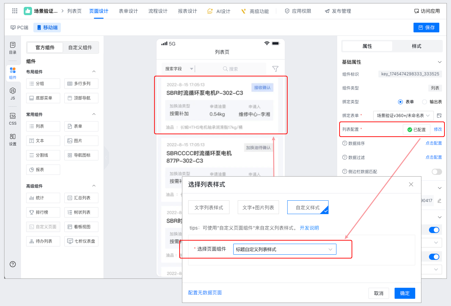Select the 表单 binding type radio
The height and width of the screenshot is (306, 451).
pos(400,102)
